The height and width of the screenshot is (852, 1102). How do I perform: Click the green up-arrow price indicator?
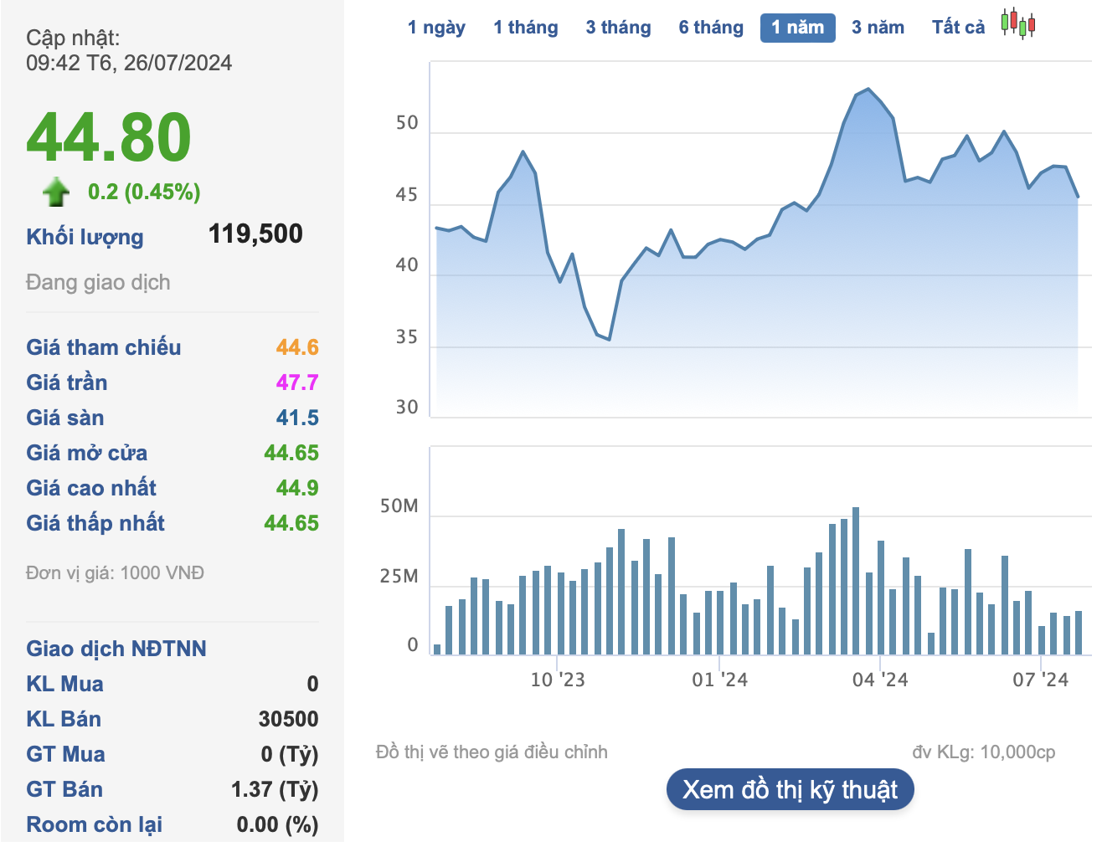(55, 191)
